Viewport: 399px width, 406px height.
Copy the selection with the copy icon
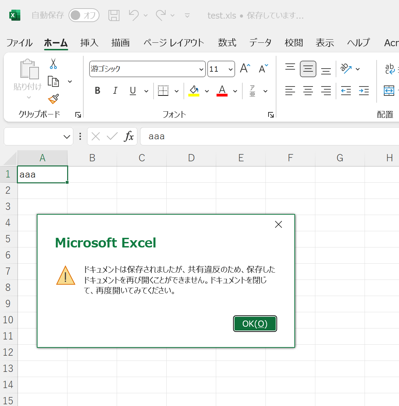pyautogui.click(x=53, y=82)
